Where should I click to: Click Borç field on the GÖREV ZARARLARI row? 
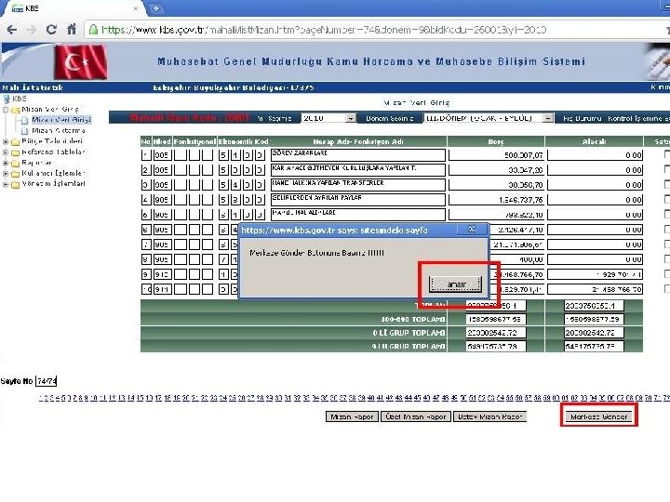coord(496,155)
